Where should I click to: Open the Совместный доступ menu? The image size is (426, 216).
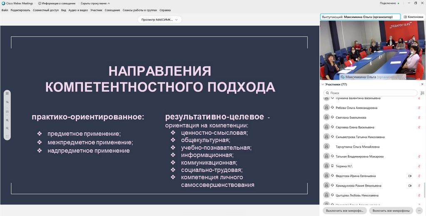coord(46,10)
